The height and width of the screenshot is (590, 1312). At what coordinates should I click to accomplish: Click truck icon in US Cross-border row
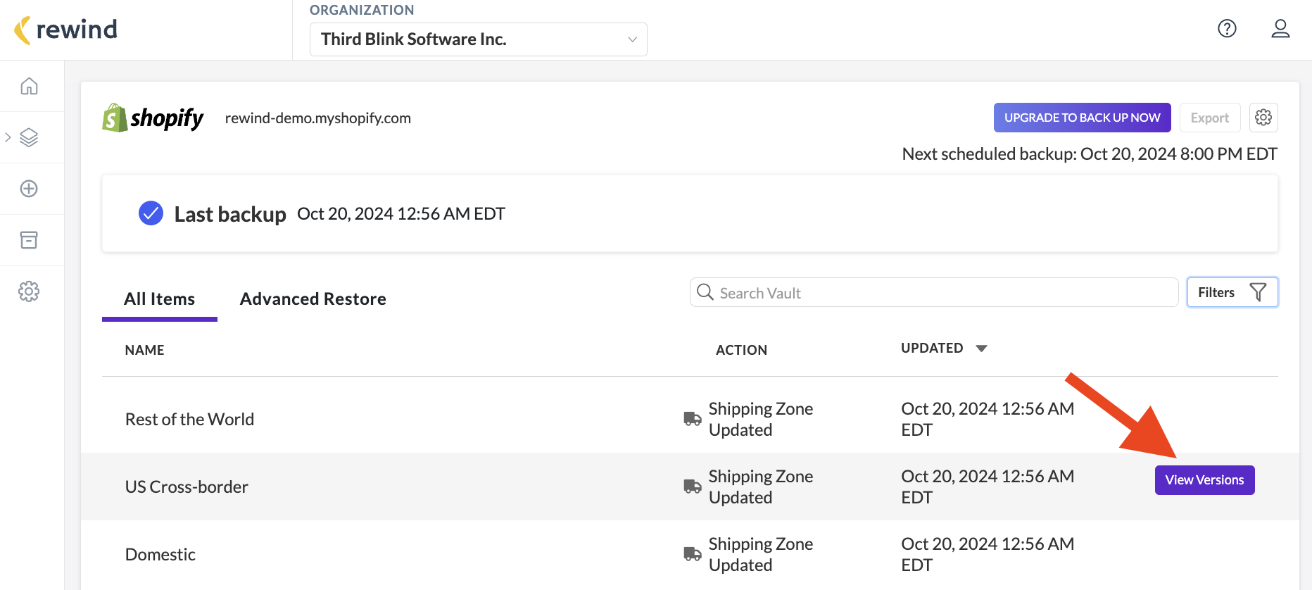pos(693,487)
